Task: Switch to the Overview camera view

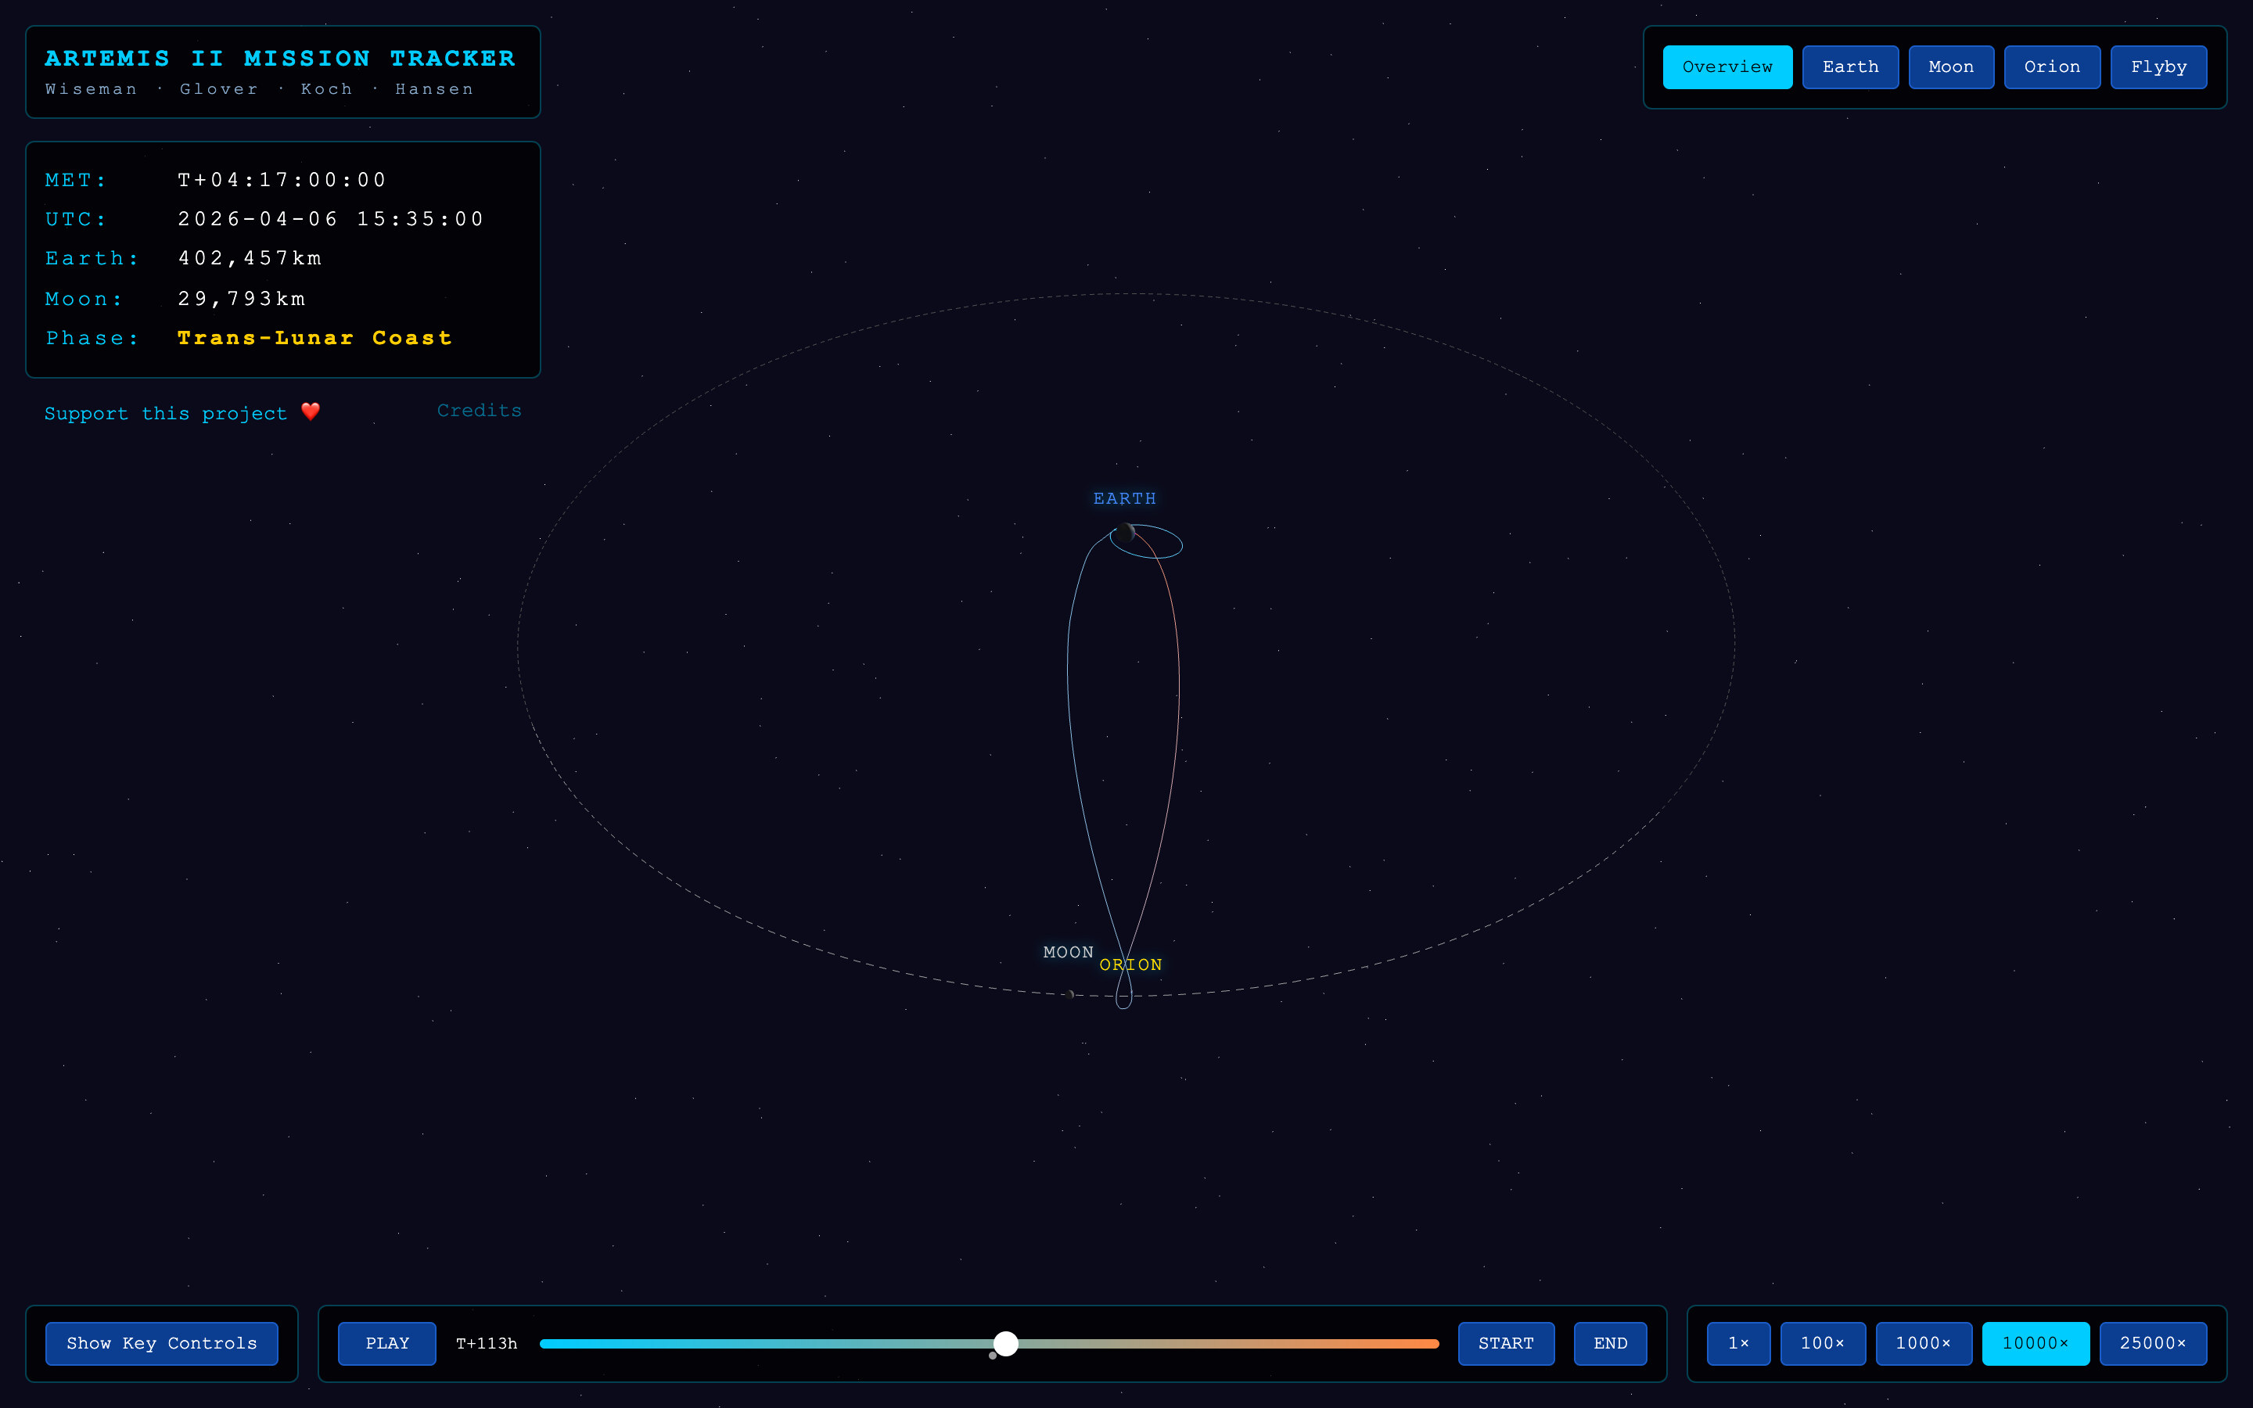Action: click(1727, 67)
